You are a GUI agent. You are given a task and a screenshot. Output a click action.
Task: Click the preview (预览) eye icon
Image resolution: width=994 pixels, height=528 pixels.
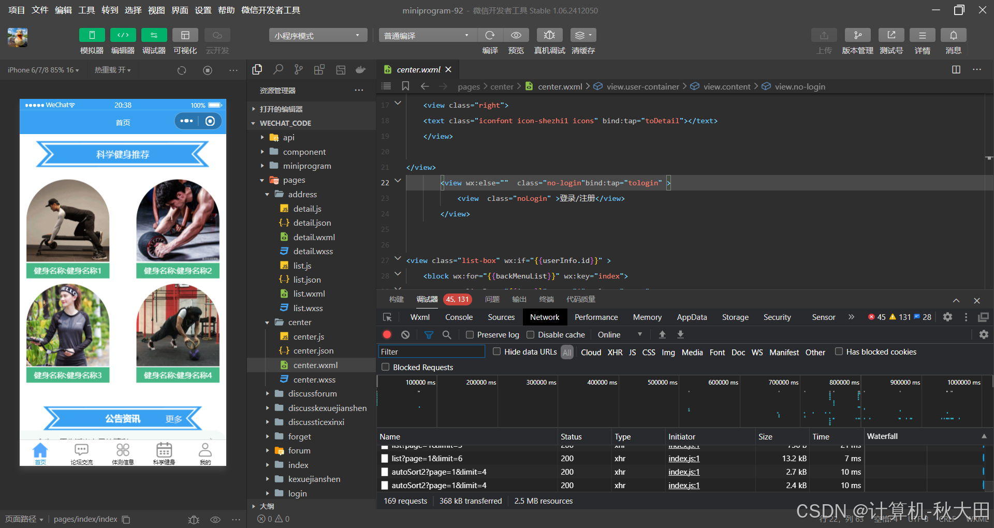[x=516, y=35]
